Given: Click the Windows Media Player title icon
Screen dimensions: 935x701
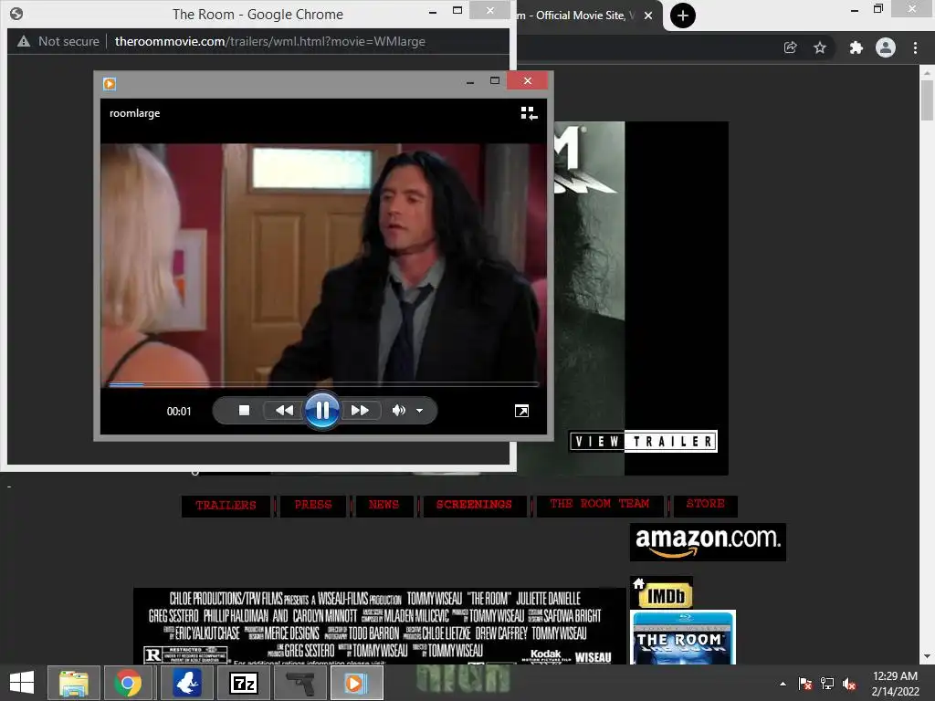Looking at the screenshot, I should tap(110, 84).
